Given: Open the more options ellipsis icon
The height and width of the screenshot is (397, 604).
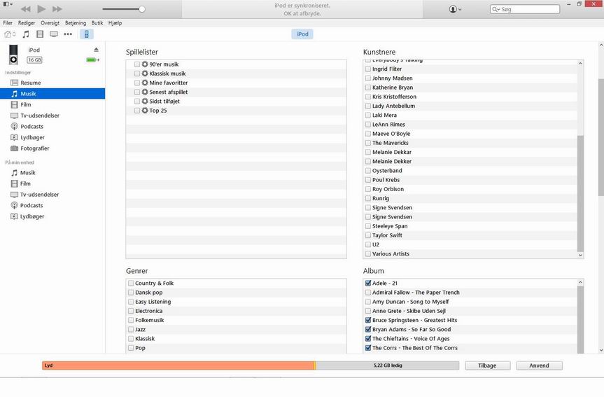Looking at the screenshot, I should [68, 34].
